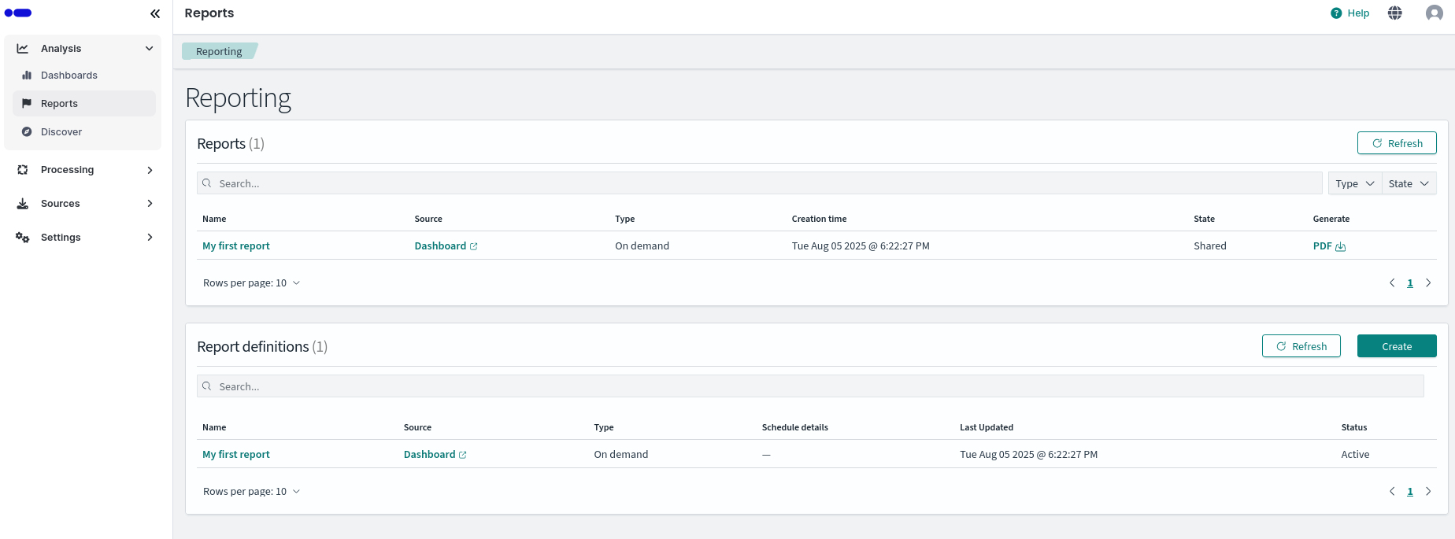This screenshot has height=539, width=1455.
Task: Open Discover from the sidebar
Action: [x=61, y=132]
